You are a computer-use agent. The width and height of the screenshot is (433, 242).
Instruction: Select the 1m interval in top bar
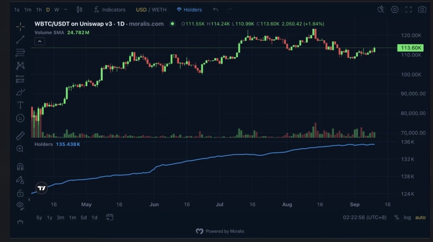coord(28,10)
